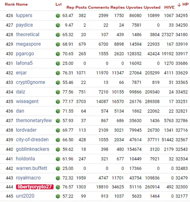The image size is (190, 202).
Task: Open the wiseagent user profile
Action: [x=27, y=102]
